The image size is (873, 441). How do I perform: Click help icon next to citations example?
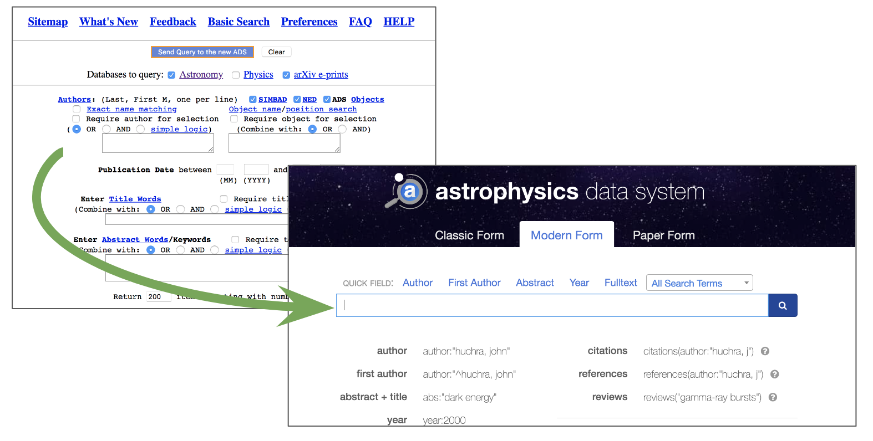coord(765,351)
